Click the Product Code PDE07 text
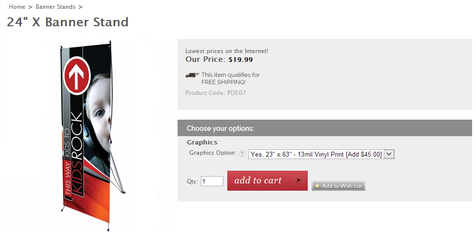 [x=216, y=92]
